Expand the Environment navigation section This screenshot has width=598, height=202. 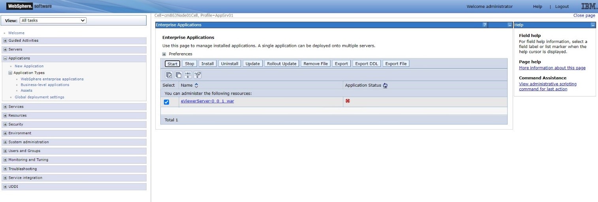5,133
